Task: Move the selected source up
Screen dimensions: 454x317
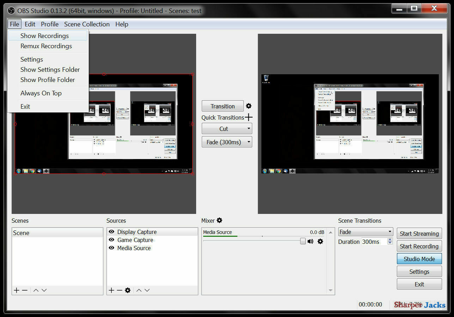Action: pos(139,290)
